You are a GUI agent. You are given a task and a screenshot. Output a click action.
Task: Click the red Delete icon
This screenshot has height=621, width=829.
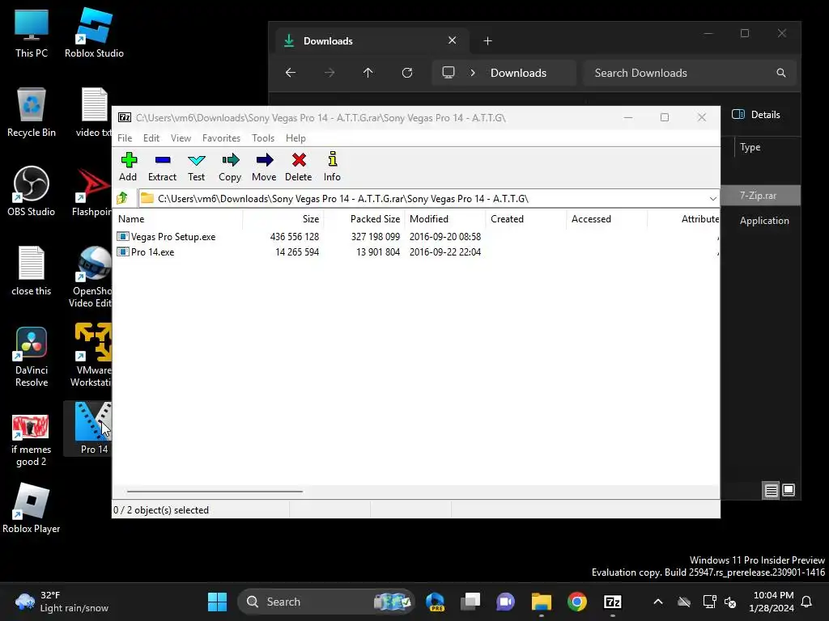pos(299,167)
